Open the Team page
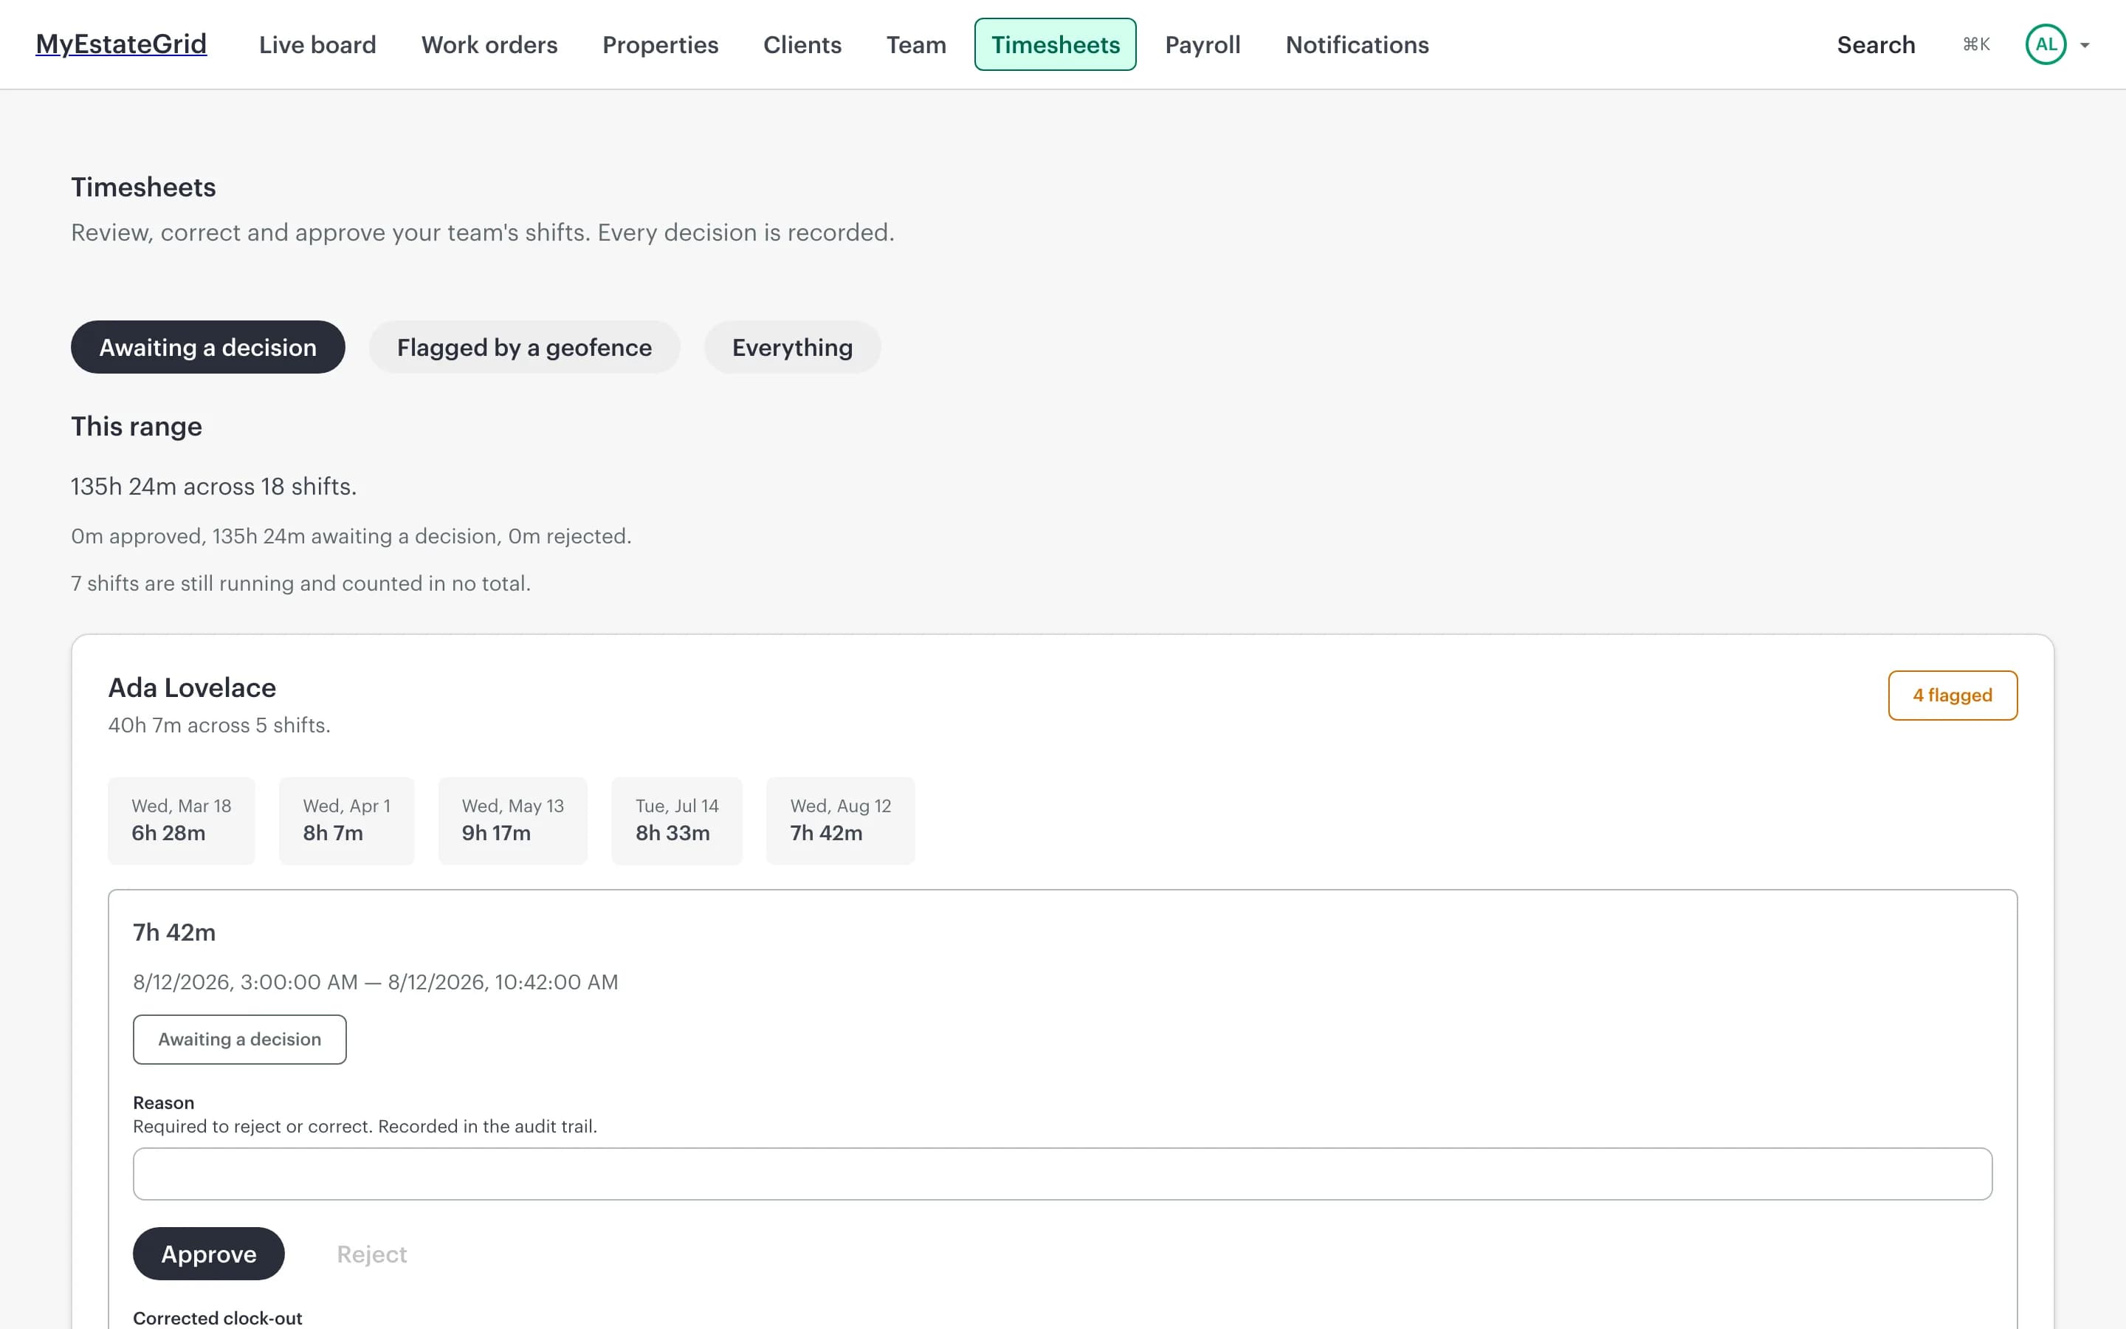 tap(915, 45)
